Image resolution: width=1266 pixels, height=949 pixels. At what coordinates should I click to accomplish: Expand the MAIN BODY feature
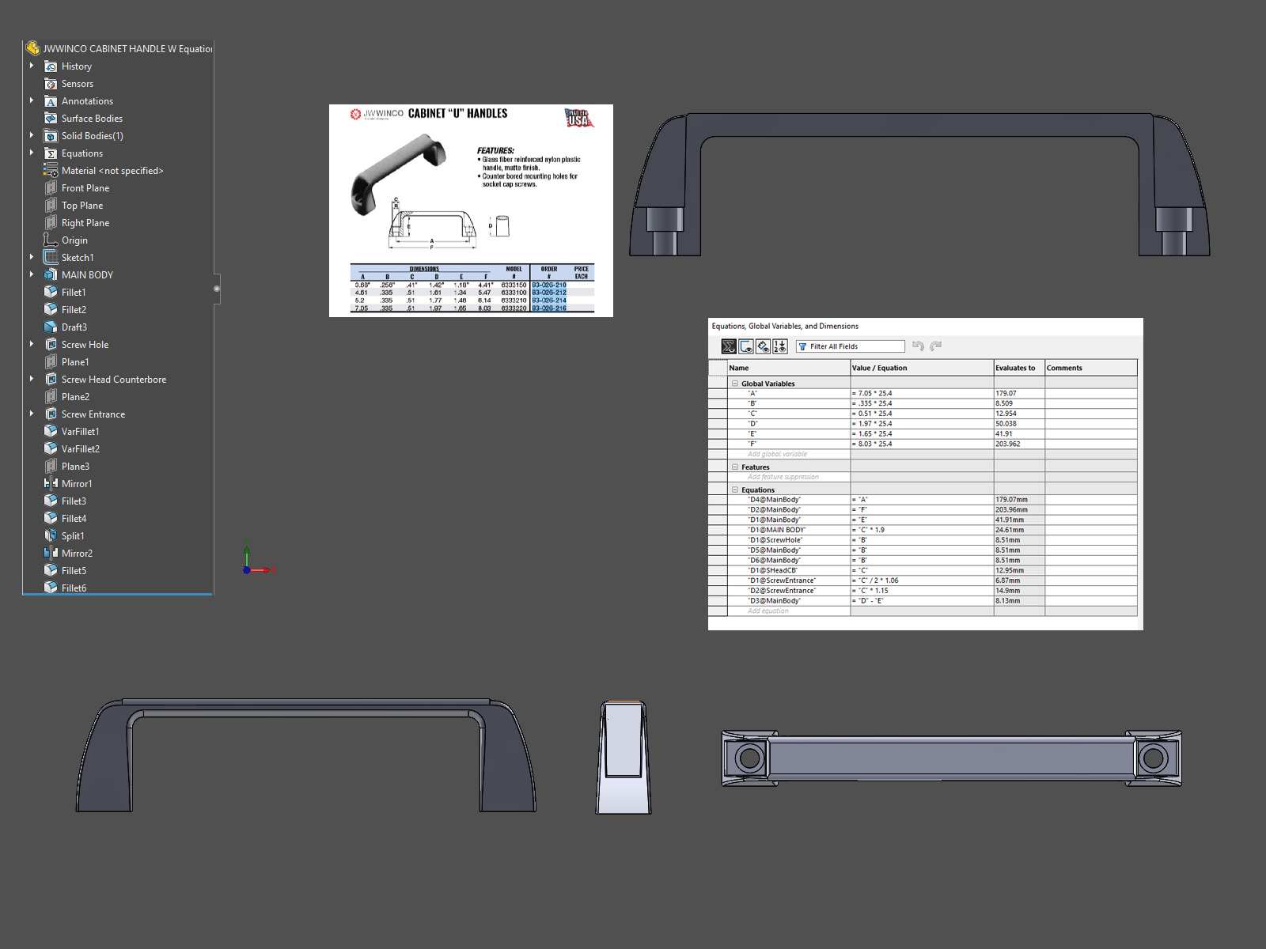[32, 274]
